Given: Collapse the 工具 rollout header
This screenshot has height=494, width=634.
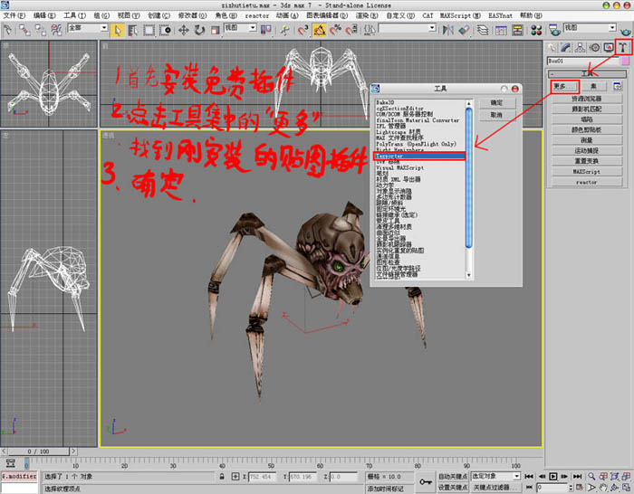Looking at the screenshot, I should point(587,73).
